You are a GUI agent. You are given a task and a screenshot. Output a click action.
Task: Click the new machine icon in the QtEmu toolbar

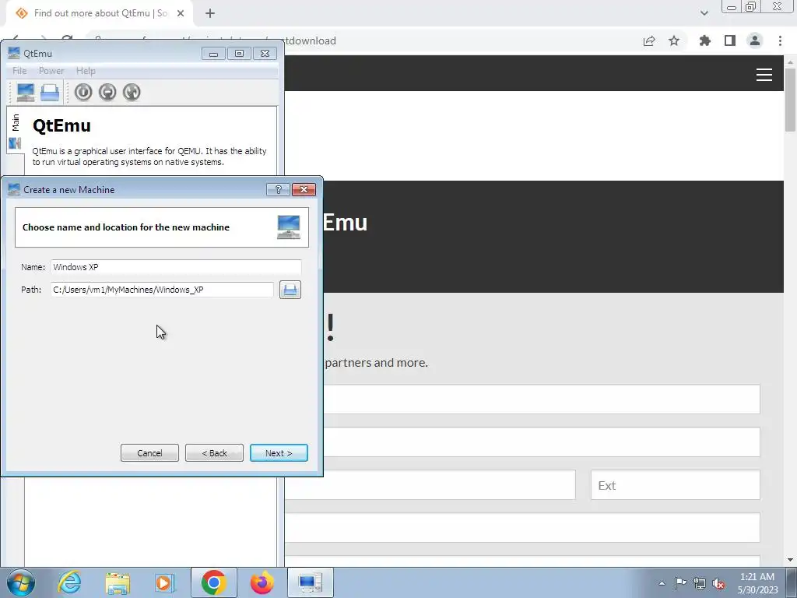(x=26, y=93)
